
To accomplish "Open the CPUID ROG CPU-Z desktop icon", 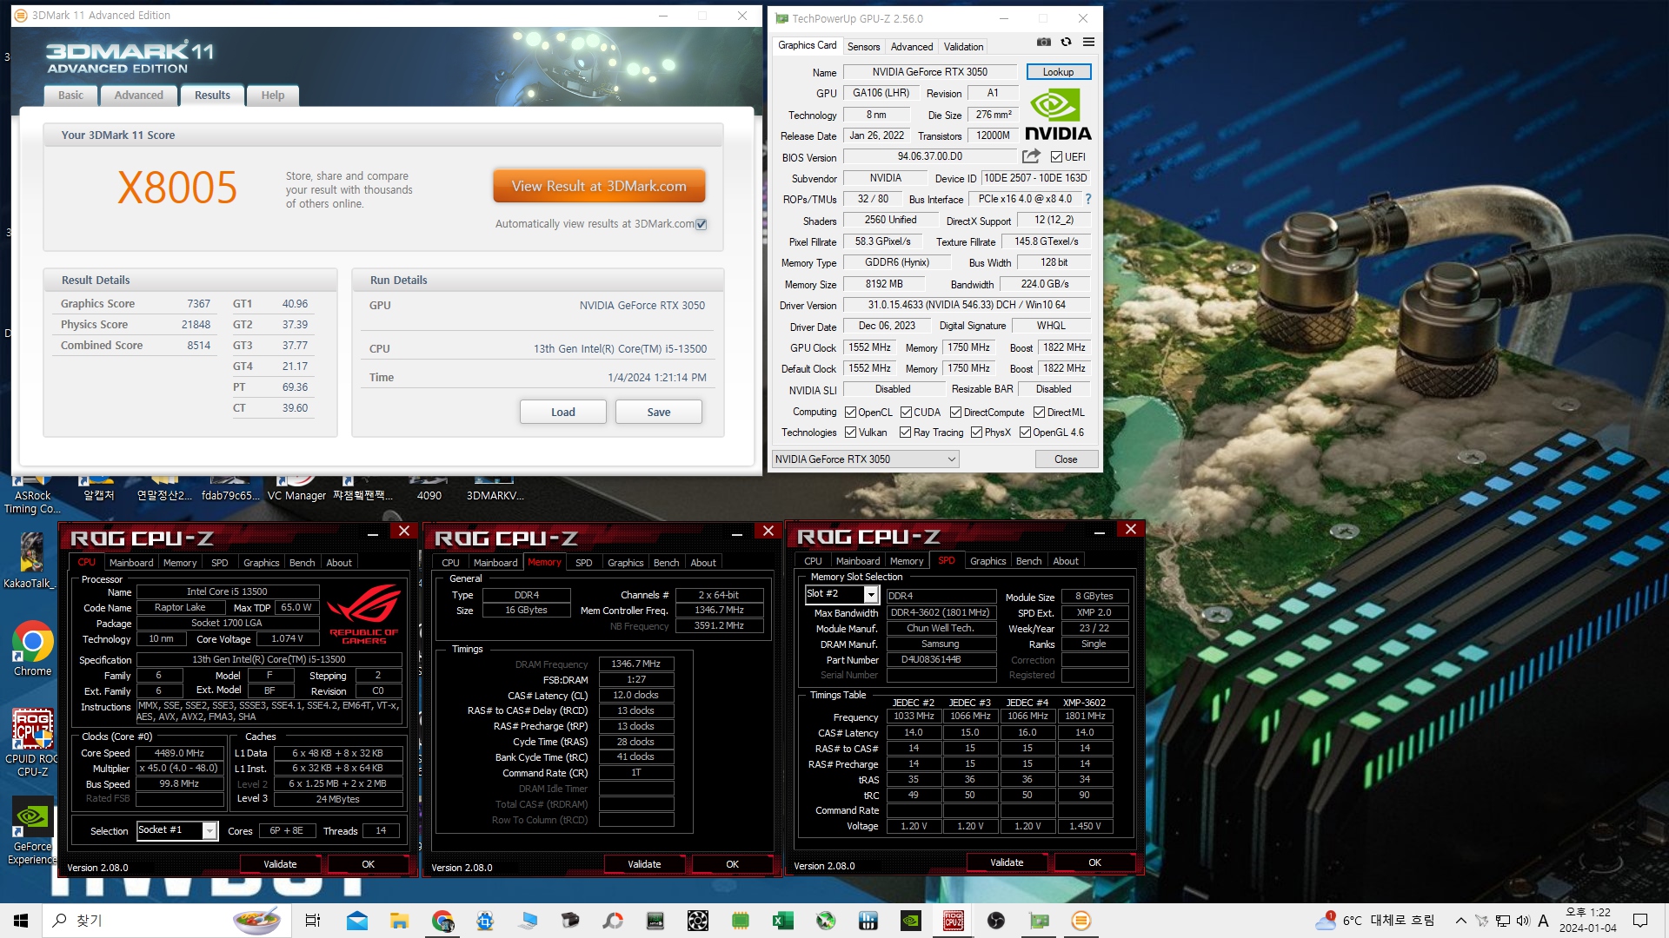I will 32,743.
